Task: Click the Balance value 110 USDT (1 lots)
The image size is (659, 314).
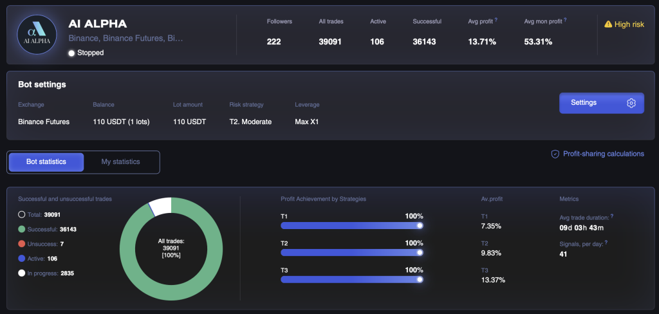Action: [x=121, y=122]
